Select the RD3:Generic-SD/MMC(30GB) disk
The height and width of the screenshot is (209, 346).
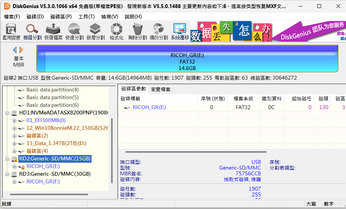[55, 174]
